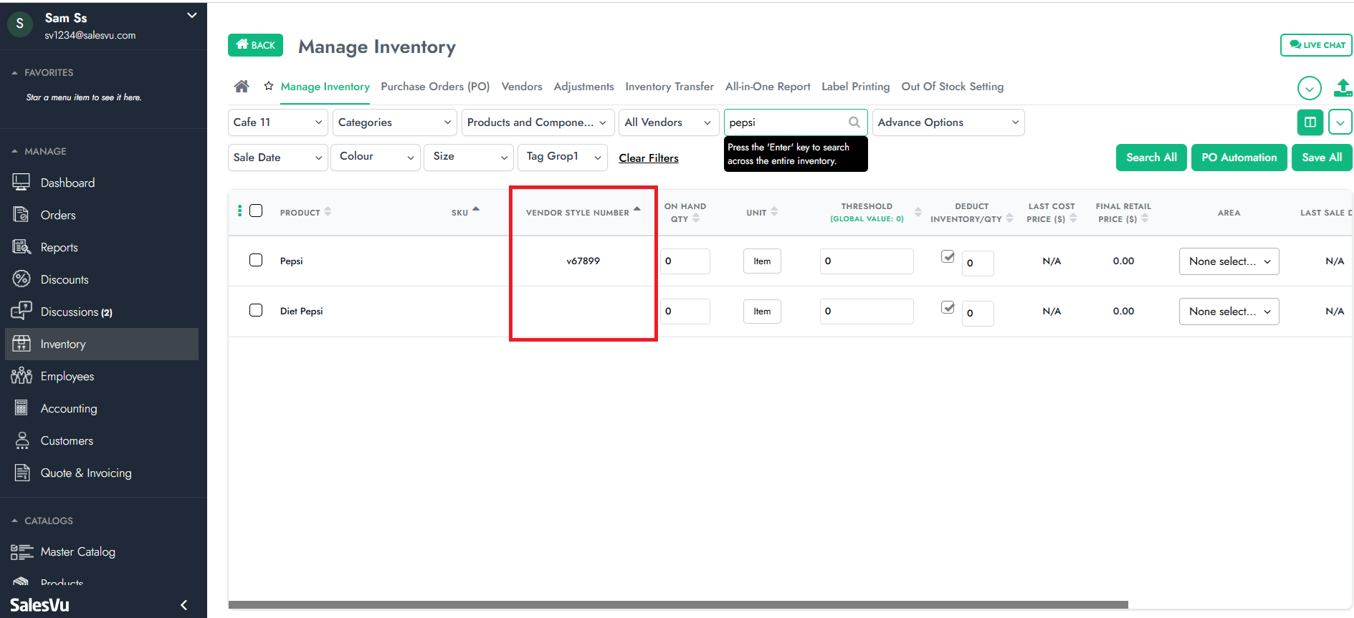The image size is (1354, 618).
Task: Check the Diet Pepsi row checkbox
Action: click(256, 310)
